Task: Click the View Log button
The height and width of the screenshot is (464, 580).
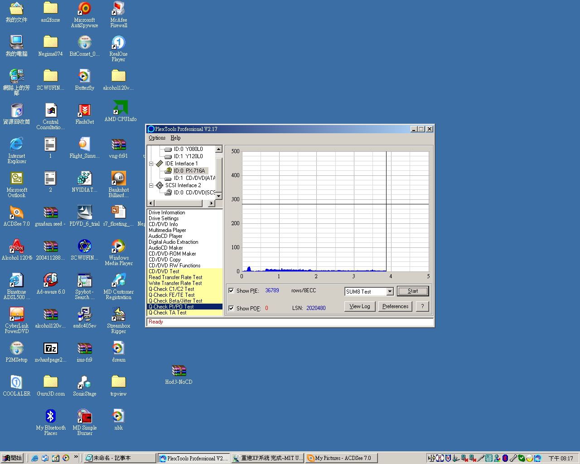Action: pyautogui.click(x=360, y=307)
